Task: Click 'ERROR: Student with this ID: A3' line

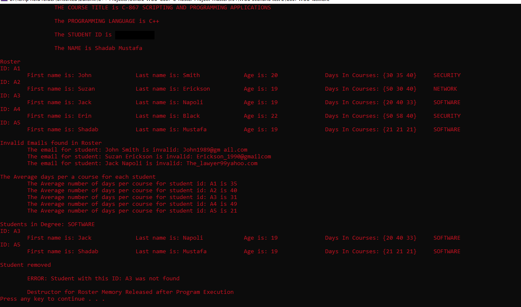Action: (103, 279)
